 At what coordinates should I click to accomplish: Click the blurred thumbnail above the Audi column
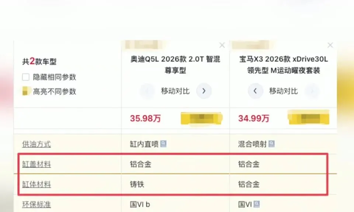144,45
